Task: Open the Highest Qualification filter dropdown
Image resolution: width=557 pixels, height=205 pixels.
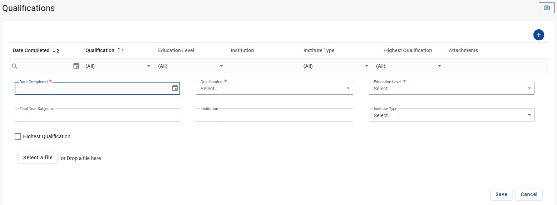Action: click(439, 66)
